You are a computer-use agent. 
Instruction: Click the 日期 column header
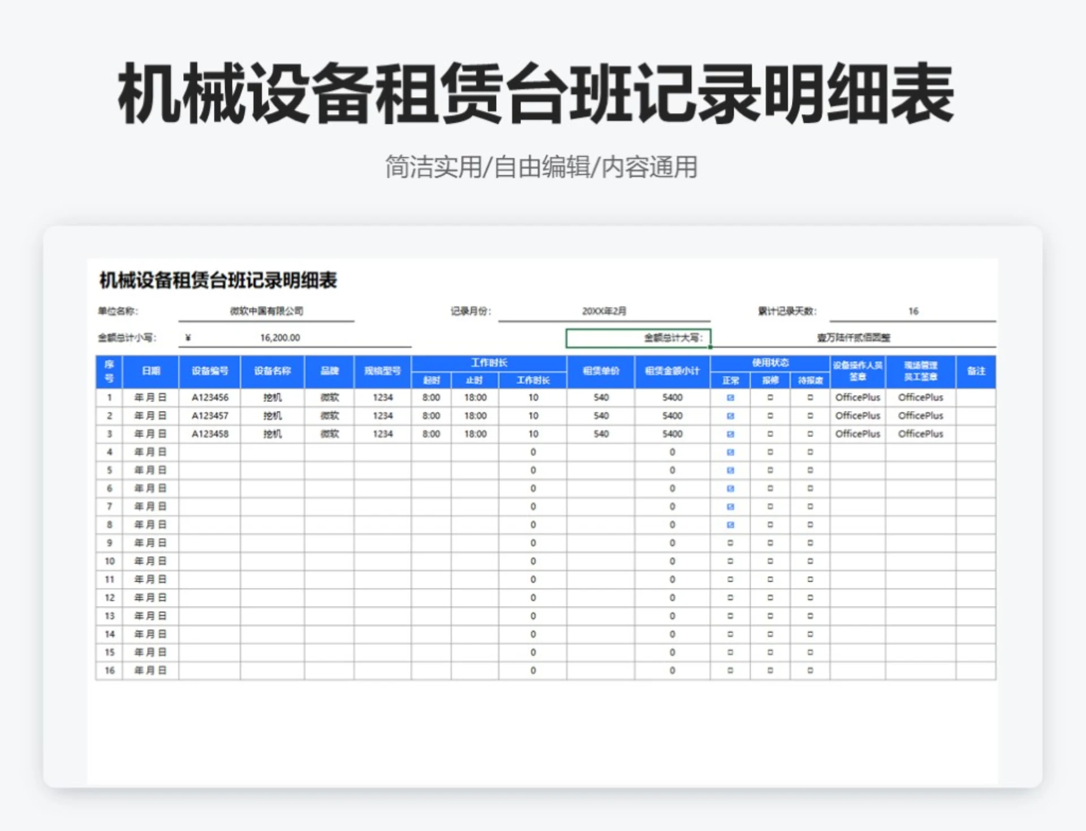(150, 371)
